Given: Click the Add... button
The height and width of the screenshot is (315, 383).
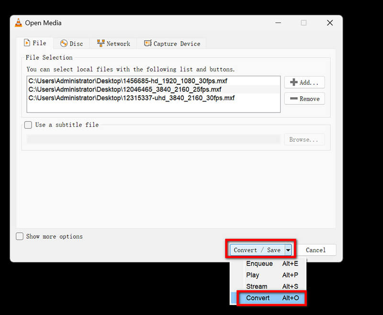Looking at the screenshot, I should [304, 82].
